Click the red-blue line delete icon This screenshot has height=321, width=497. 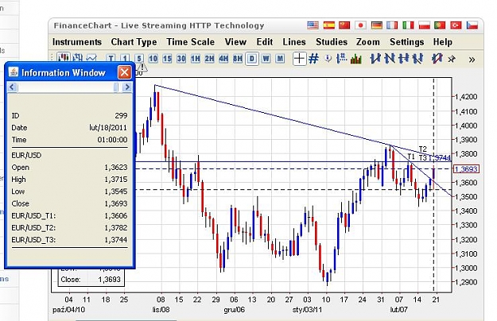[x=437, y=59]
